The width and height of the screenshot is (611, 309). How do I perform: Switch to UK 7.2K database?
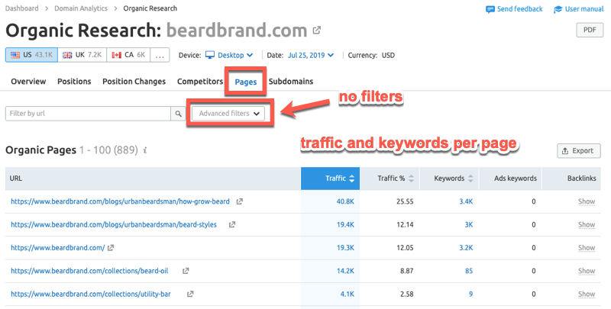[81, 55]
